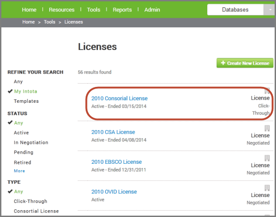
Task: Filter licenses by Active status
Action: click(21, 132)
